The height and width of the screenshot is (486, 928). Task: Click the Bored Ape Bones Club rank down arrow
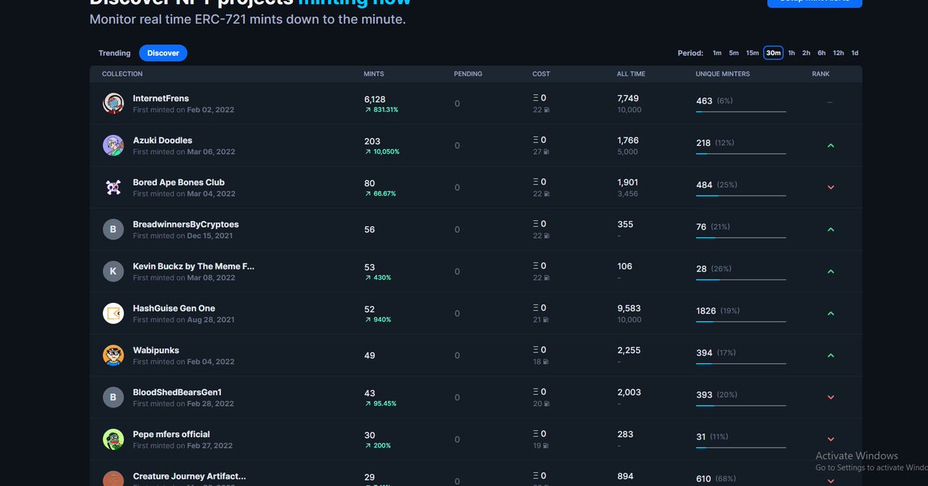click(x=831, y=187)
